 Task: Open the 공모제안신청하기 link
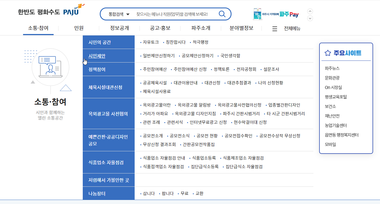(x=197, y=56)
